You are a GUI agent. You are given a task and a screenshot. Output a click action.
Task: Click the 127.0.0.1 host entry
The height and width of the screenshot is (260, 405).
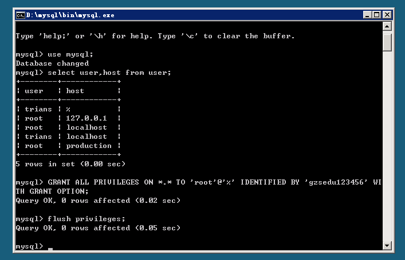click(x=86, y=118)
